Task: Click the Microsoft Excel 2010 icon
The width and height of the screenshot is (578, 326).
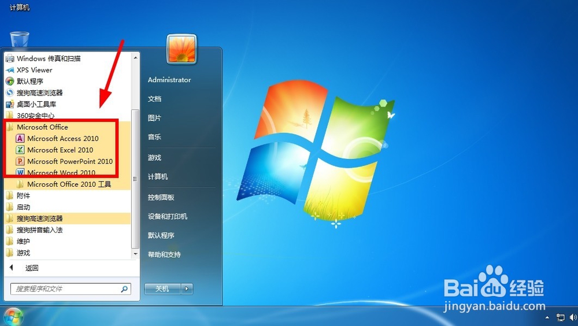Action: [20, 150]
